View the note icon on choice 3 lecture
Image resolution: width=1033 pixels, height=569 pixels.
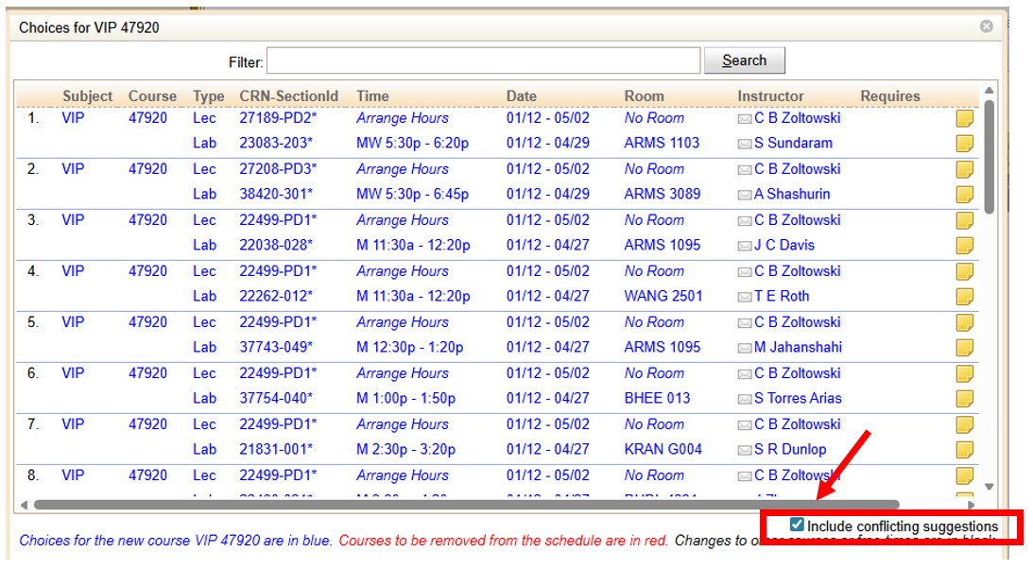[x=963, y=219]
